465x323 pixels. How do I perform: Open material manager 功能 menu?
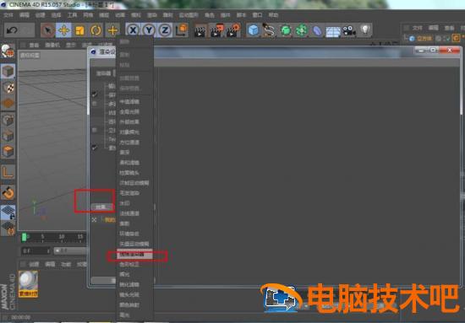66,264
